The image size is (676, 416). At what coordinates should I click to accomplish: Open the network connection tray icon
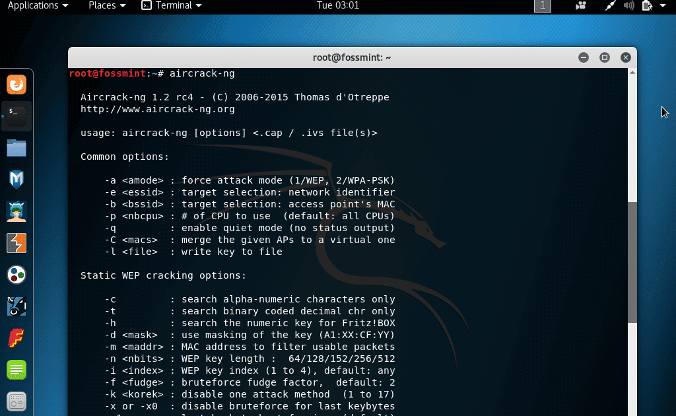coord(609,5)
